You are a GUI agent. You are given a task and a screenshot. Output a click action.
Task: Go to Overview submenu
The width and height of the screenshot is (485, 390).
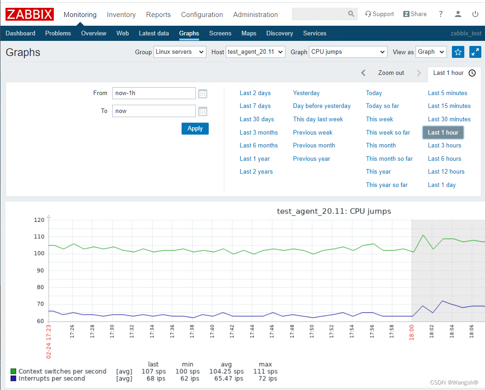[94, 33]
